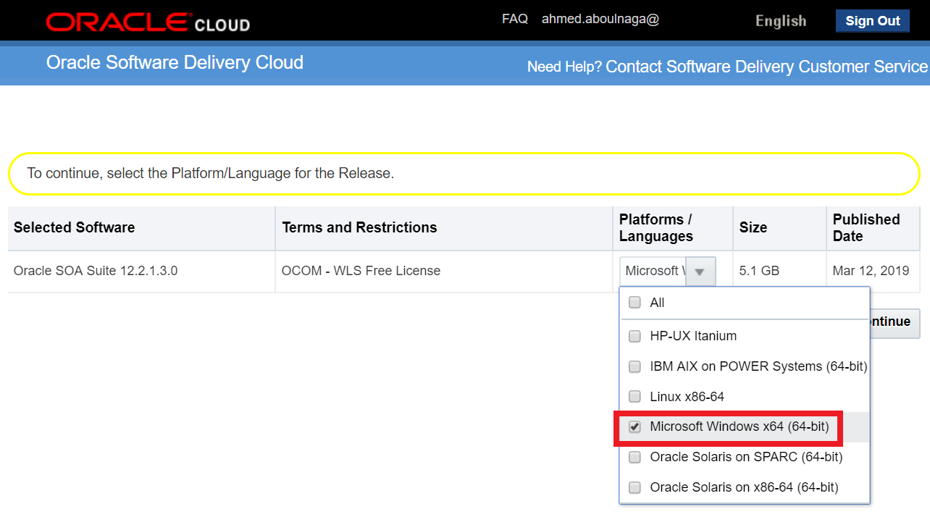Open Contact Software Delivery Customer Service link
This screenshot has height=517, width=930.
click(766, 67)
